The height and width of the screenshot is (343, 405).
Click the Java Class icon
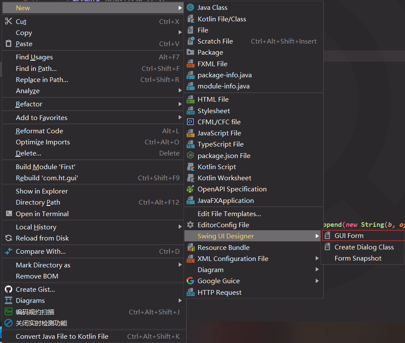tap(190, 8)
